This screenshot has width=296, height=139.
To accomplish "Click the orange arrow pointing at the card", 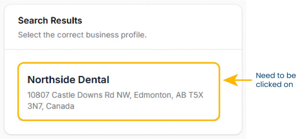I will click(237, 80).
